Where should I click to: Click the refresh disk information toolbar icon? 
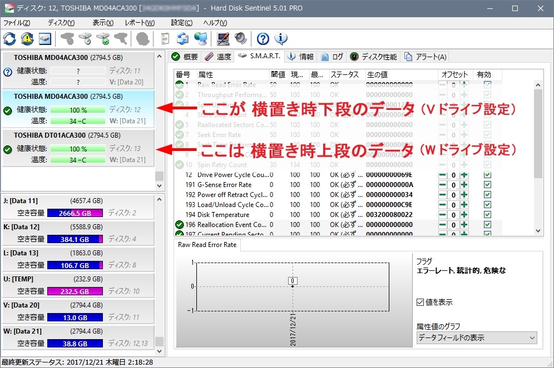(9, 39)
